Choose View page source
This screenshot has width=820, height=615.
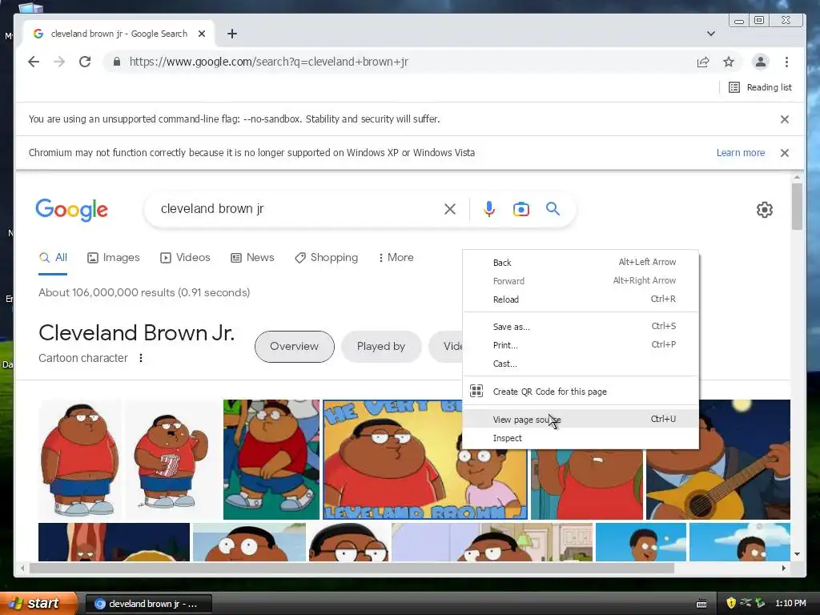click(581, 420)
